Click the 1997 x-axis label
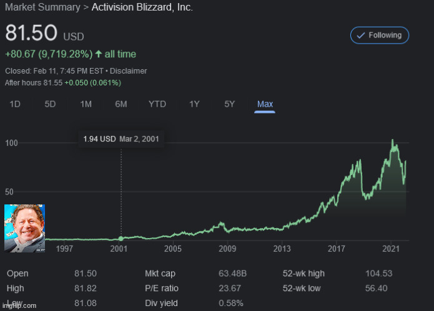The width and height of the screenshot is (434, 311). click(64, 249)
